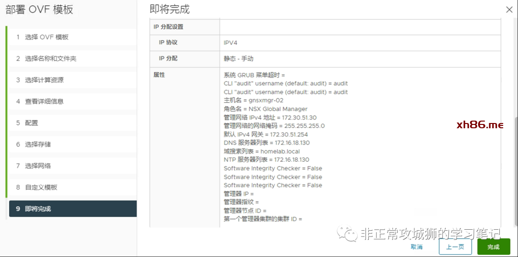Go back to step 8 自定义模板
Screen dimensions: 518x257
[x=41, y=188]
